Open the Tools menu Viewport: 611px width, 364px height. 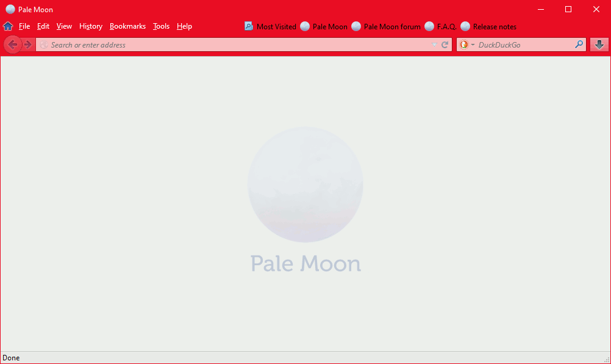161,26
